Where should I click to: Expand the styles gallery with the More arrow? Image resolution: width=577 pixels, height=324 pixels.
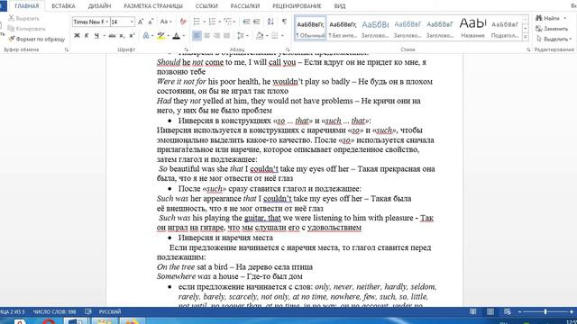pos(526,37)
